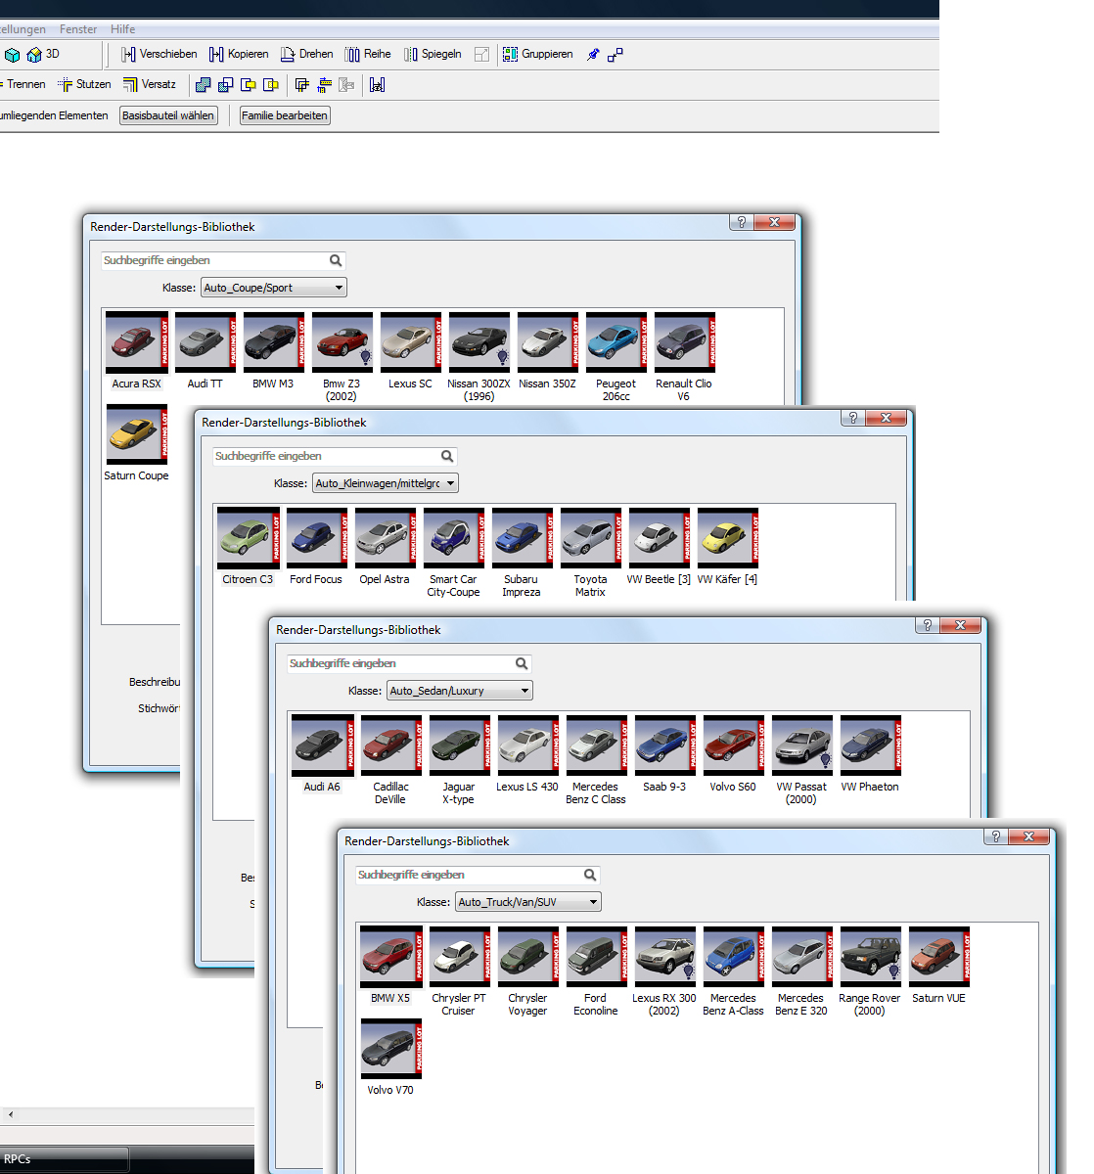Choose the Versatz offset tool
This screenshot has height=1174, width=1094.
pyautogui.click(x=150, y=85)
